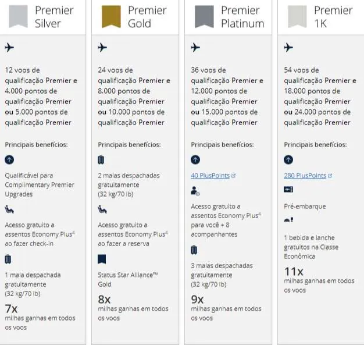Screen dimensions: 364x345
Task: Click the Premier 1K tier heading
Action: [x=333, y=17]
